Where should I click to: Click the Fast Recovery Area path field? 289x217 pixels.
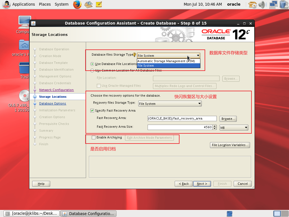coord(182,119)
